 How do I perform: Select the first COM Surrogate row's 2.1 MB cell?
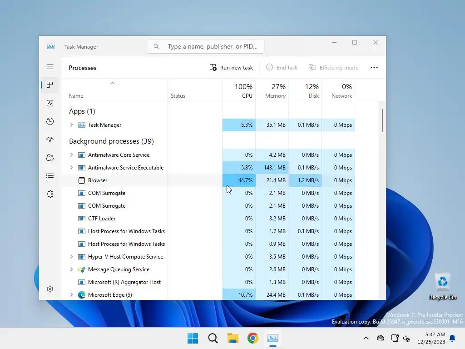tap(272, 193)
